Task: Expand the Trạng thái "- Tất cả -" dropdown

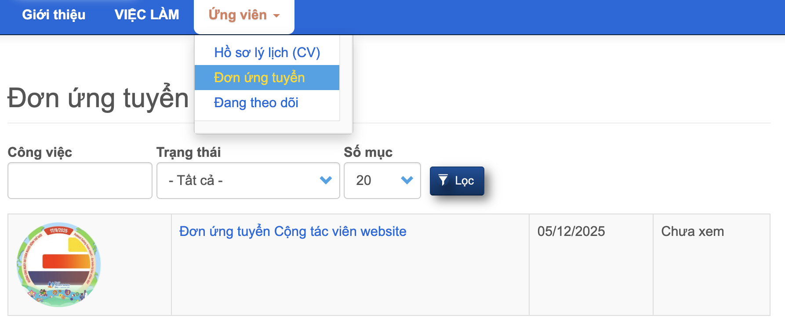Action: click(248, 181)
